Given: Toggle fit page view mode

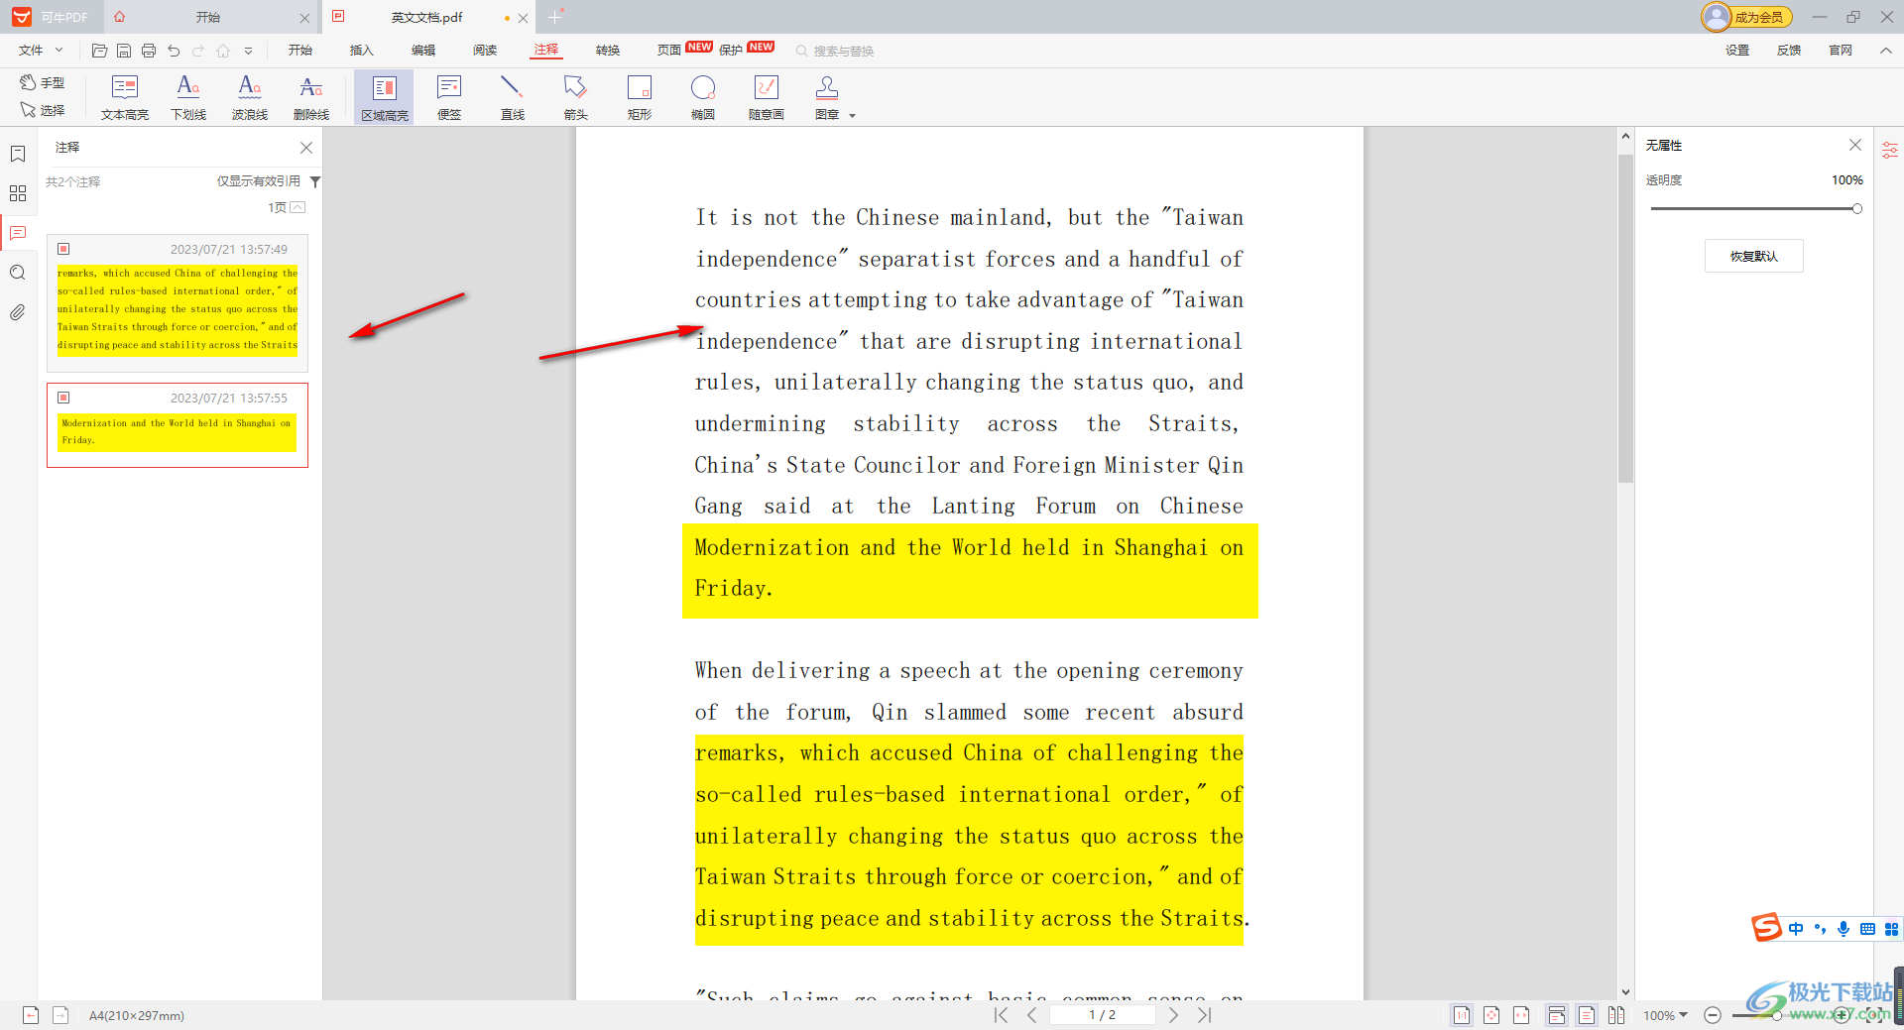Looking at the screenshot, I should (x=1491, y=1015).
